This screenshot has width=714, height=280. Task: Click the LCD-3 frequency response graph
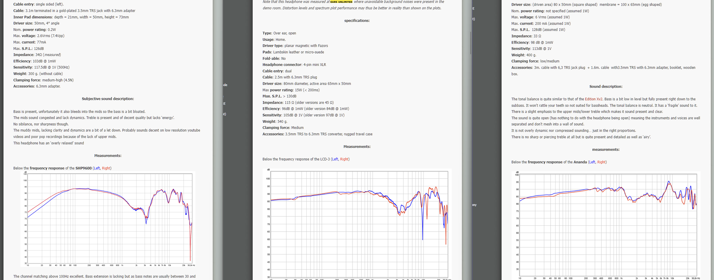357,224
